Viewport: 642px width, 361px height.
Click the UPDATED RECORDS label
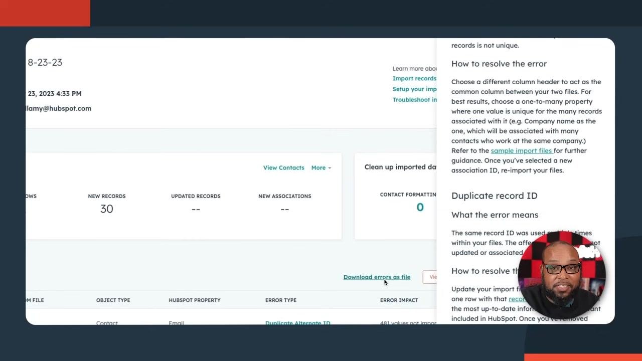(196, 196)
